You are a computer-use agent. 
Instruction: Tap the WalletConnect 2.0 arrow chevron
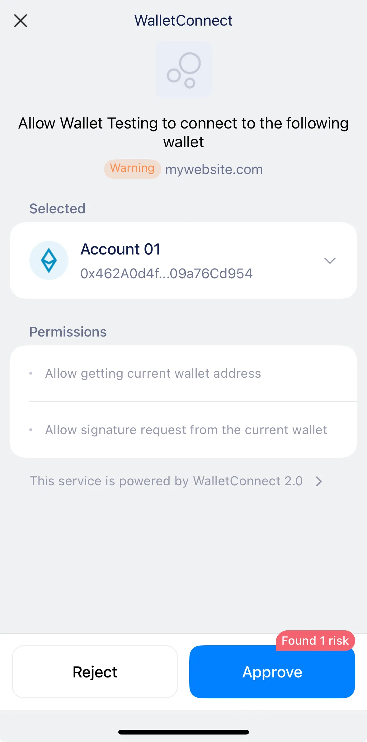point(319,481)
